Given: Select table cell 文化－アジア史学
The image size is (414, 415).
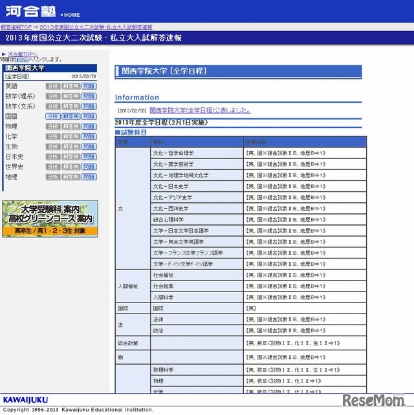Looking at the screenshot, I should click(x=197, y=198).
